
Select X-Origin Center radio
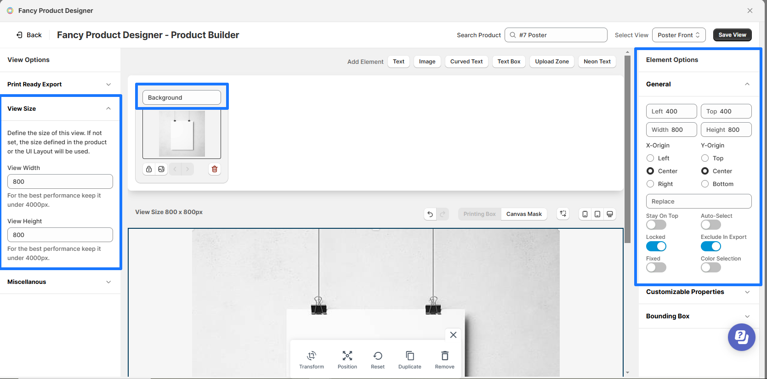point(650,171)
